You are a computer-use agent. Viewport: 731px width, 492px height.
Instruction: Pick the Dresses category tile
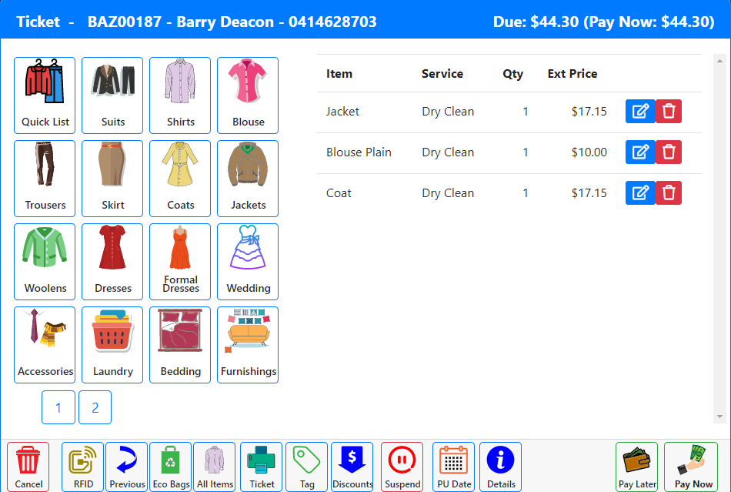[112, 262]
